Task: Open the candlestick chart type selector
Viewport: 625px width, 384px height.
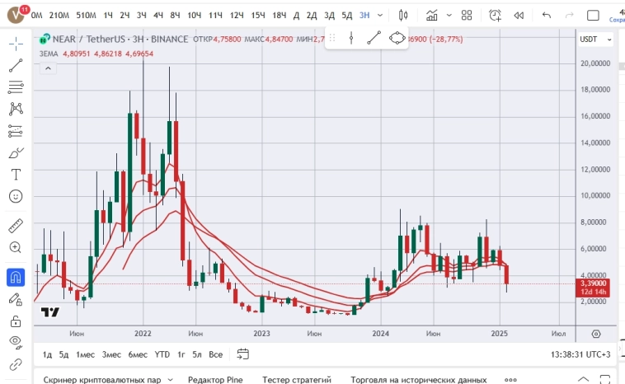Action: click(x=403, y=15)
